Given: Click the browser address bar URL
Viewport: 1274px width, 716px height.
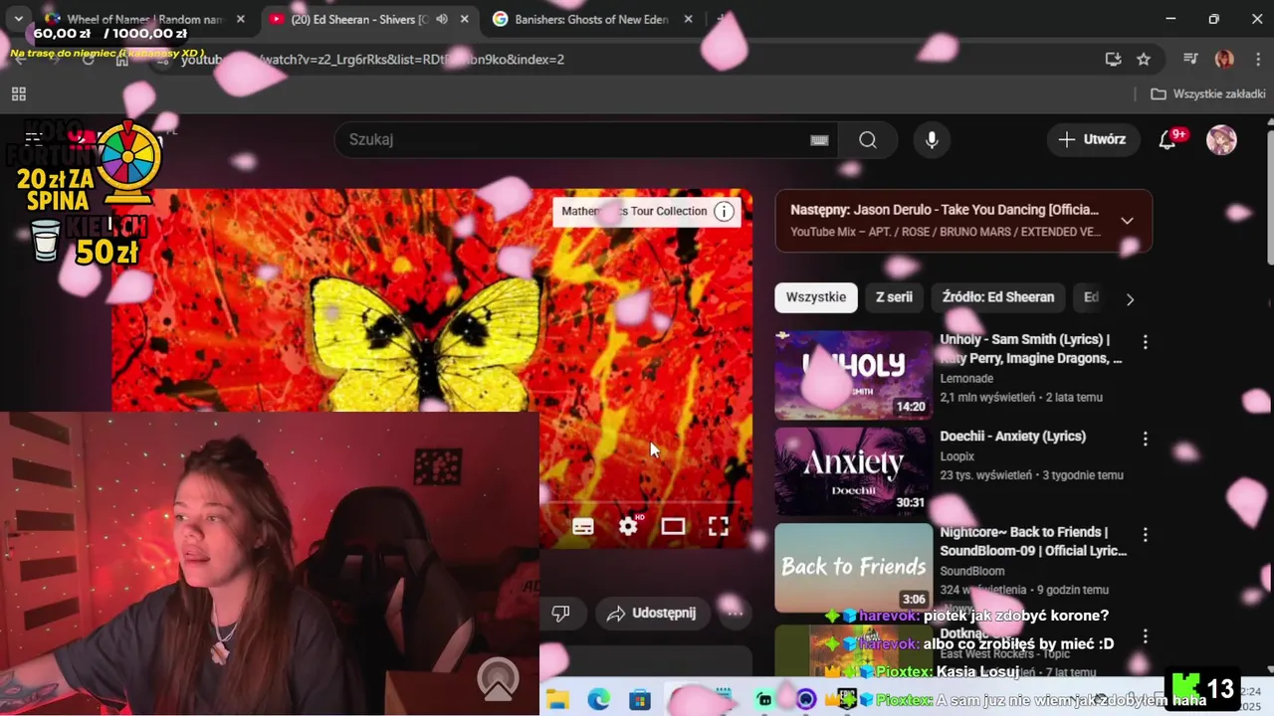Looking at the screenshot, I should [x=372, y=60].
